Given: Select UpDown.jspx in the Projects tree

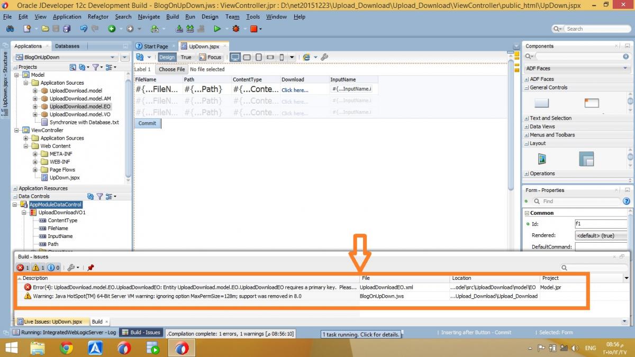Looking at the screenshot, I should [x=65, y=178].
